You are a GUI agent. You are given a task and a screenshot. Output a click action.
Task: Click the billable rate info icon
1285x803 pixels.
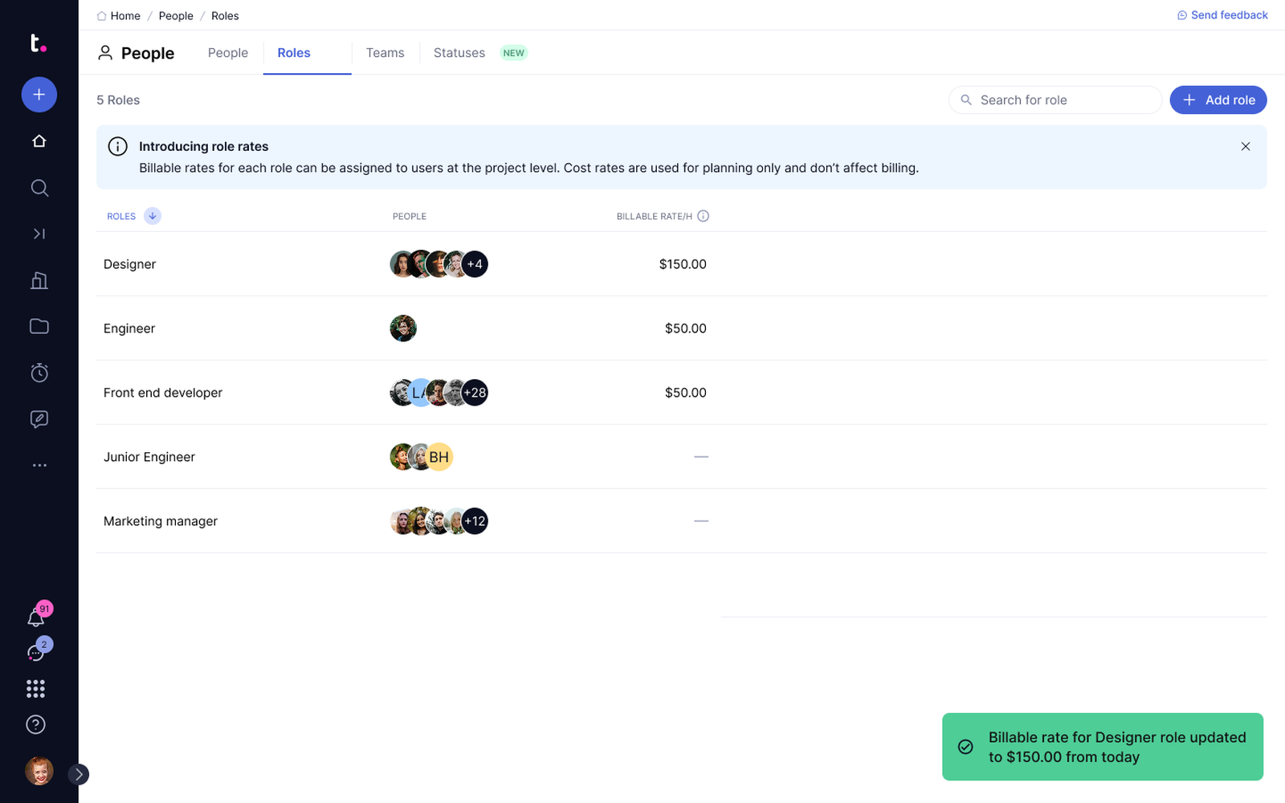point(704,216)
